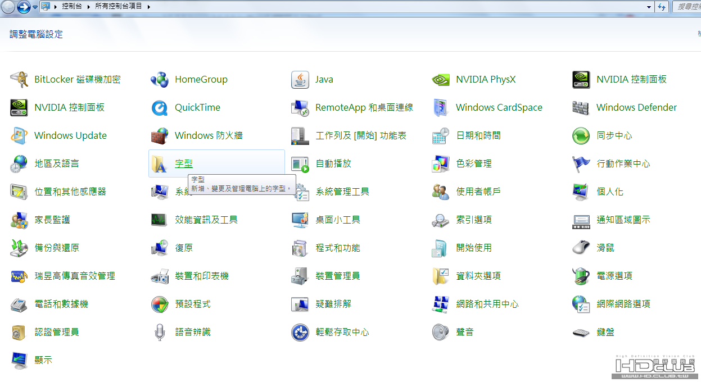Click the 網路和共用中心 icon

click(441, 304)
